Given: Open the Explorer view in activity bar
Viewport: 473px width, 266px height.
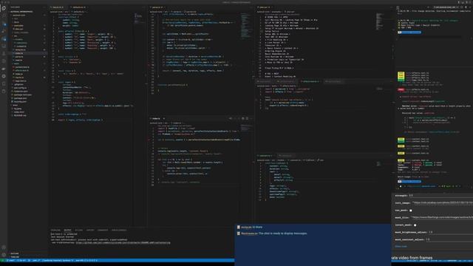Looking at the screenshot, I should pos(4,8).
